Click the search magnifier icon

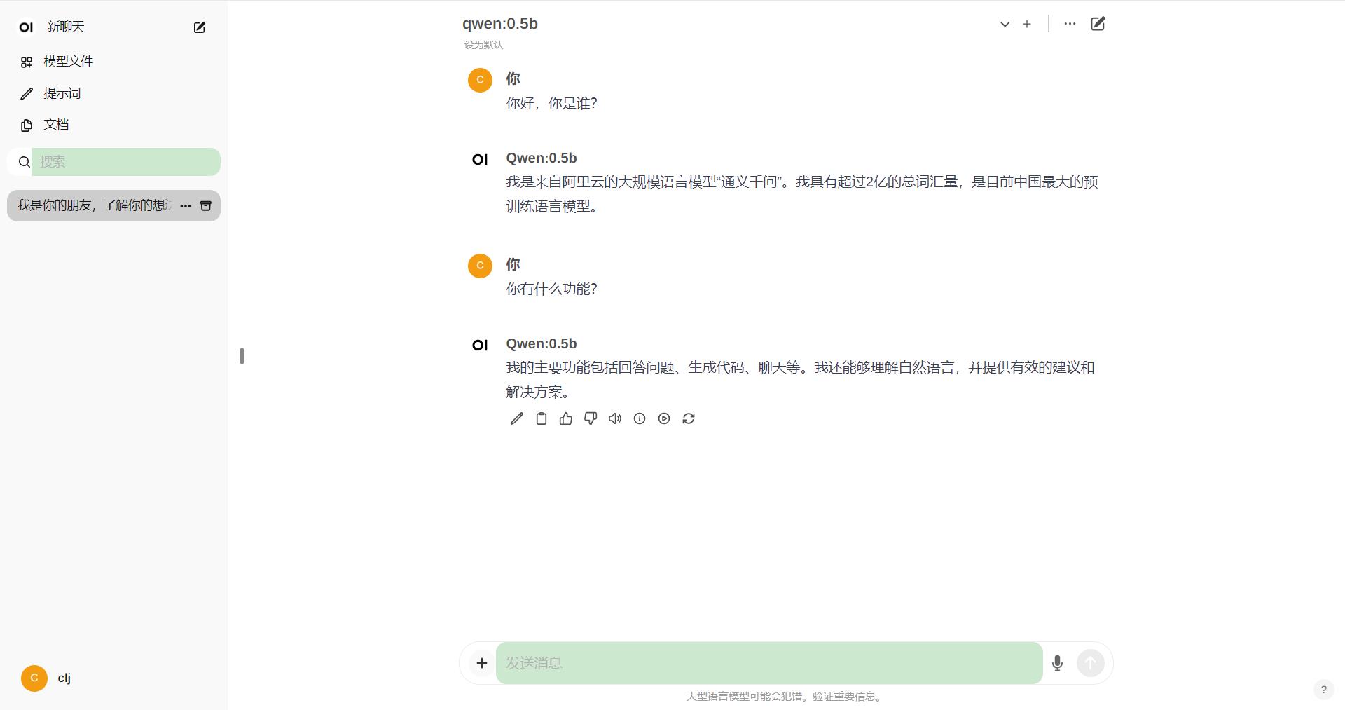(25, 163)
